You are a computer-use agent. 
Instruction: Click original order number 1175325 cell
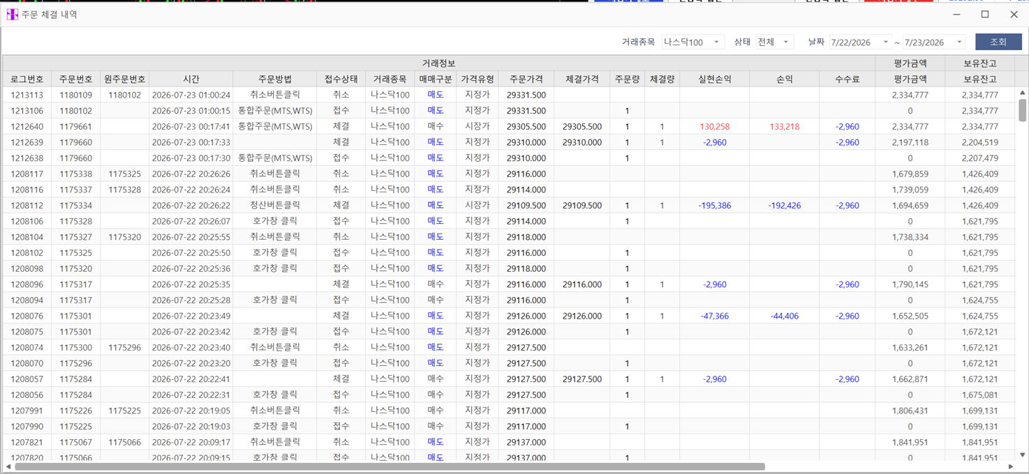(x=125, y=174)
